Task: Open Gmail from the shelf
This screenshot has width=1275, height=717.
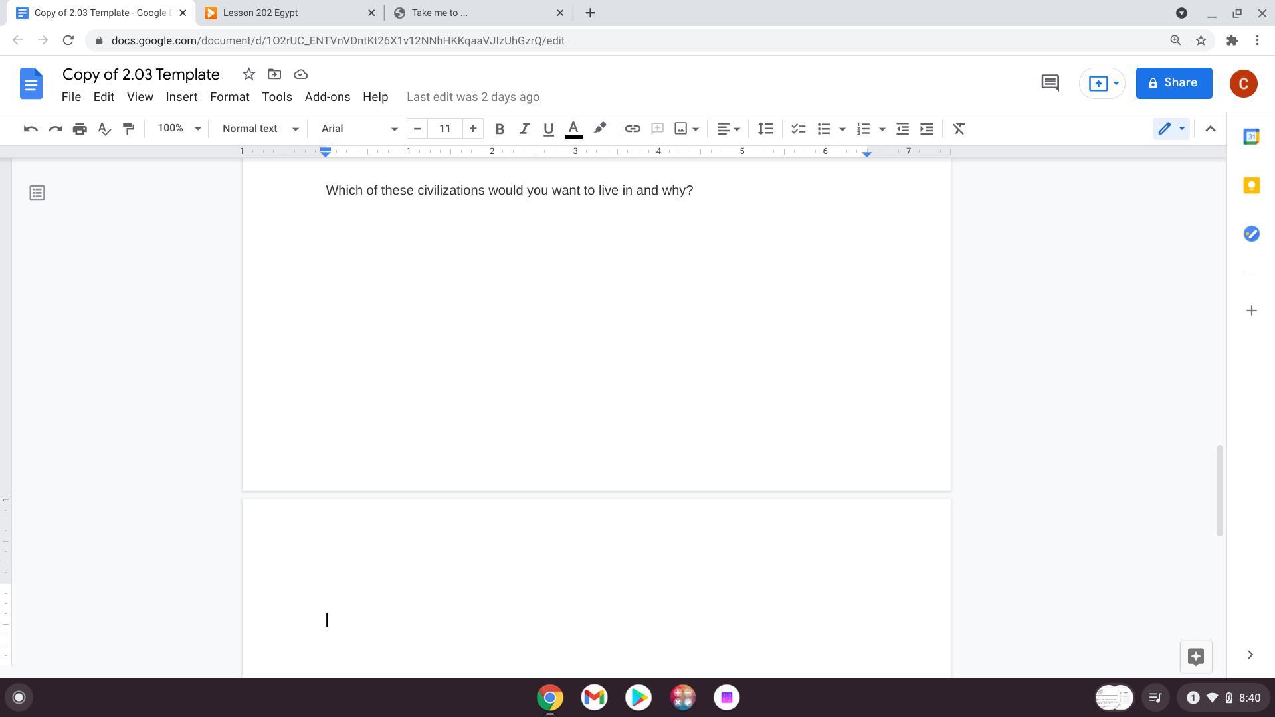Action: (x=594, y=698)
